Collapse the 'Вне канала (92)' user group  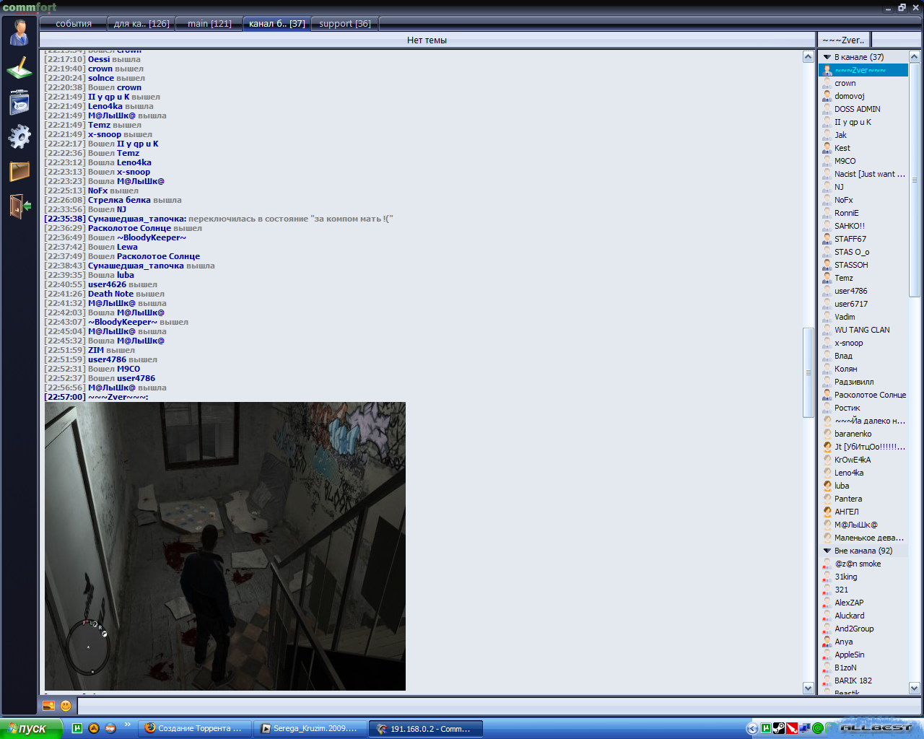tap(827, 551)
